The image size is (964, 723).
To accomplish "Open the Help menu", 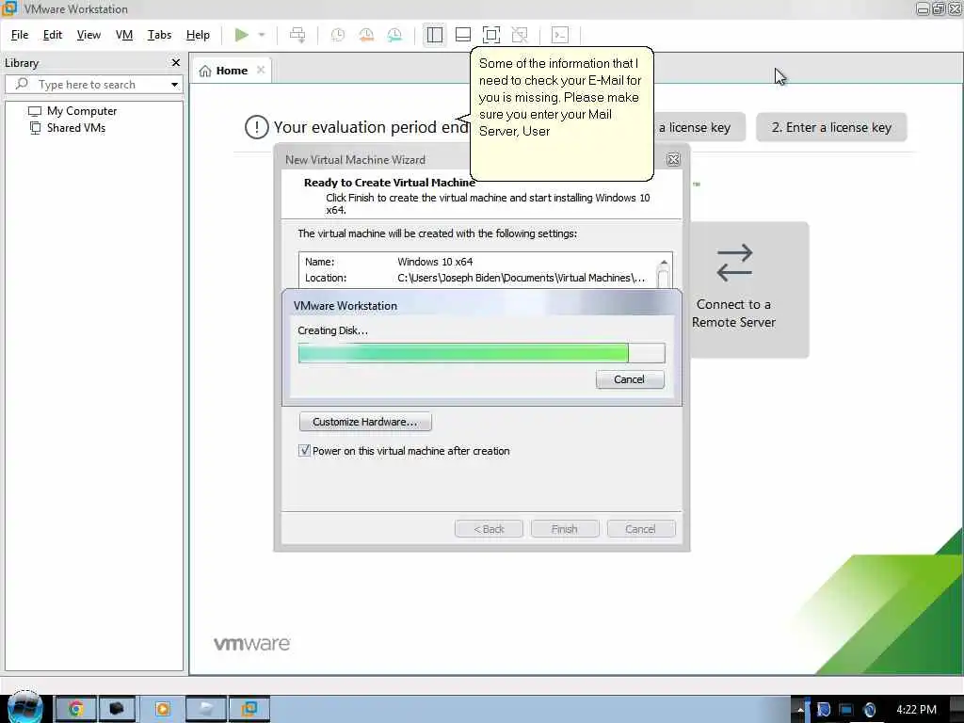I will point(198,35).
